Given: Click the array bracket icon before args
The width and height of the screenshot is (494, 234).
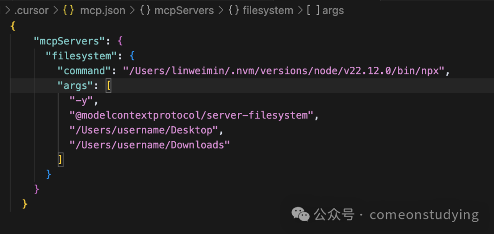Looking at the screenshot, I should pyautogui.click(x=313, y=11).
